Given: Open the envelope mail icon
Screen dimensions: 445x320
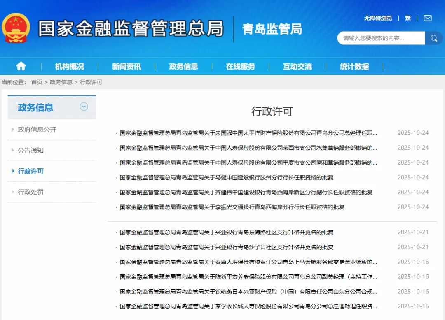Looking at the screenshot, I should [428, 18].
